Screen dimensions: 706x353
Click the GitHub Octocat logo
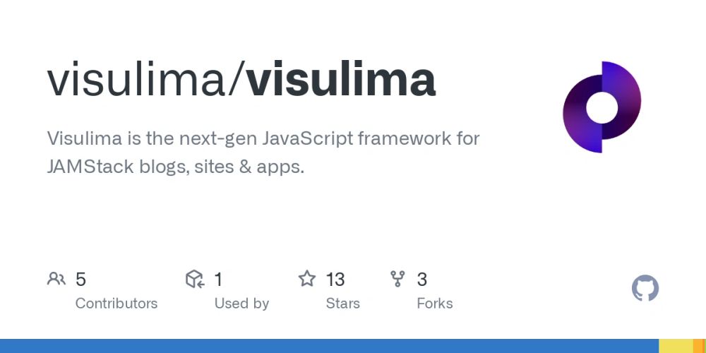point(645,289)
